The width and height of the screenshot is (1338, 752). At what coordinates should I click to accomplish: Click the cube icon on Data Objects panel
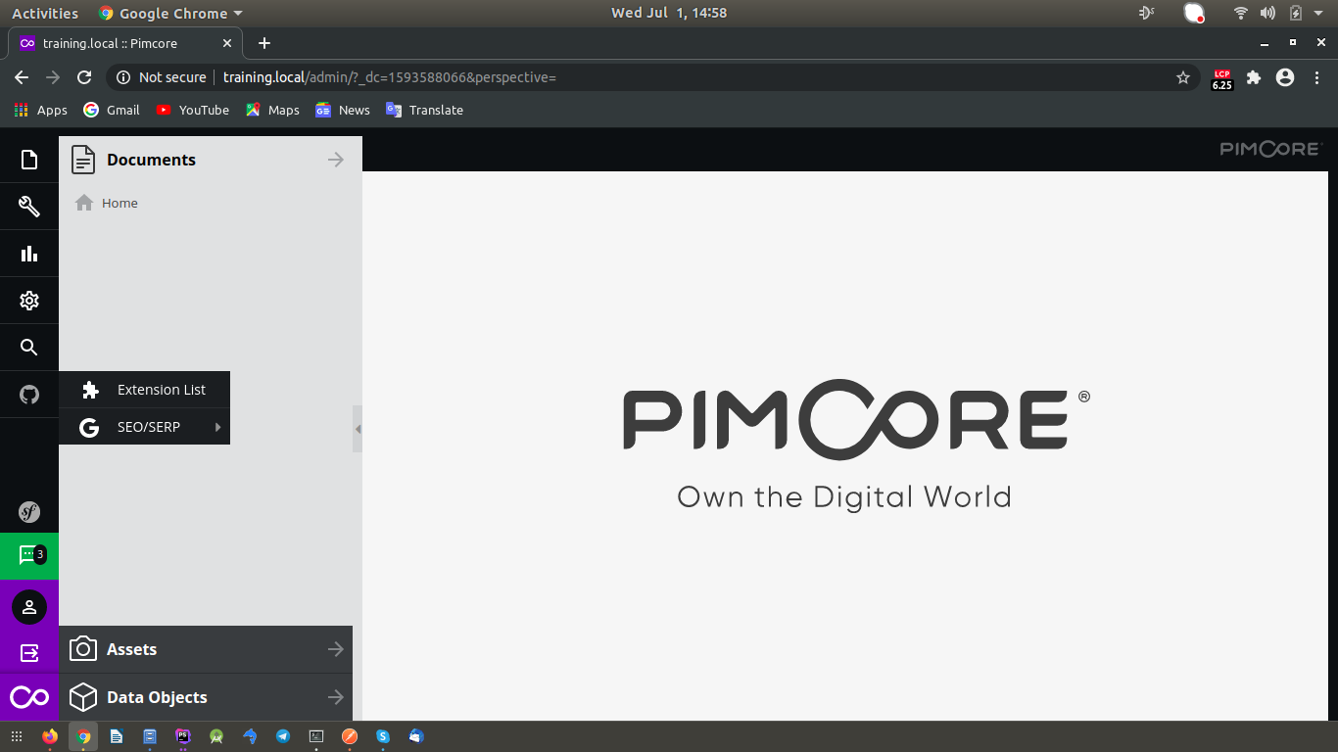coord(83,697)
